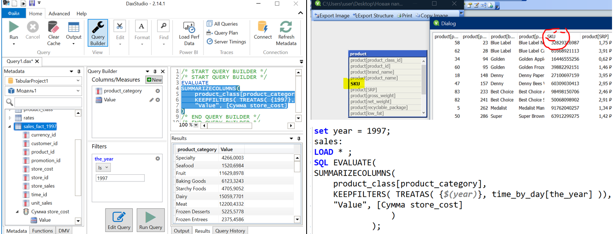Pin the Metadata panel
Viewport: 614px width, 234px height.
pos(79,72)
